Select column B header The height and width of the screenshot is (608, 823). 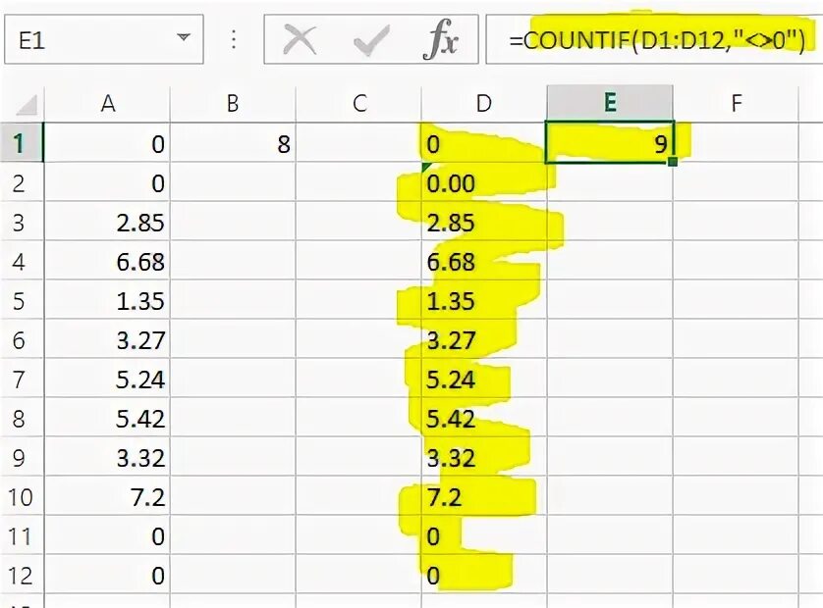coord(233,104)
